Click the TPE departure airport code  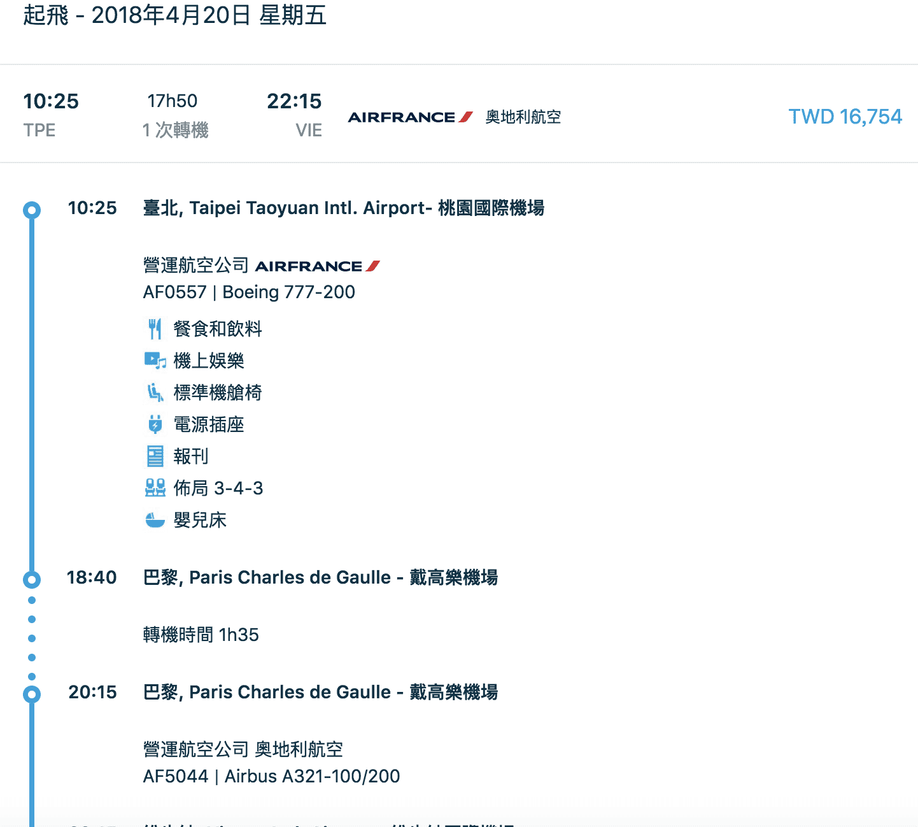tap(39, 131)
